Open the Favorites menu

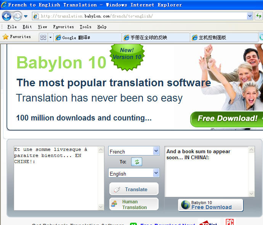(63, 27)
